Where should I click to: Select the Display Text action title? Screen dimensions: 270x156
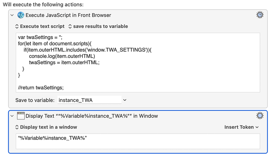point(92,116)
